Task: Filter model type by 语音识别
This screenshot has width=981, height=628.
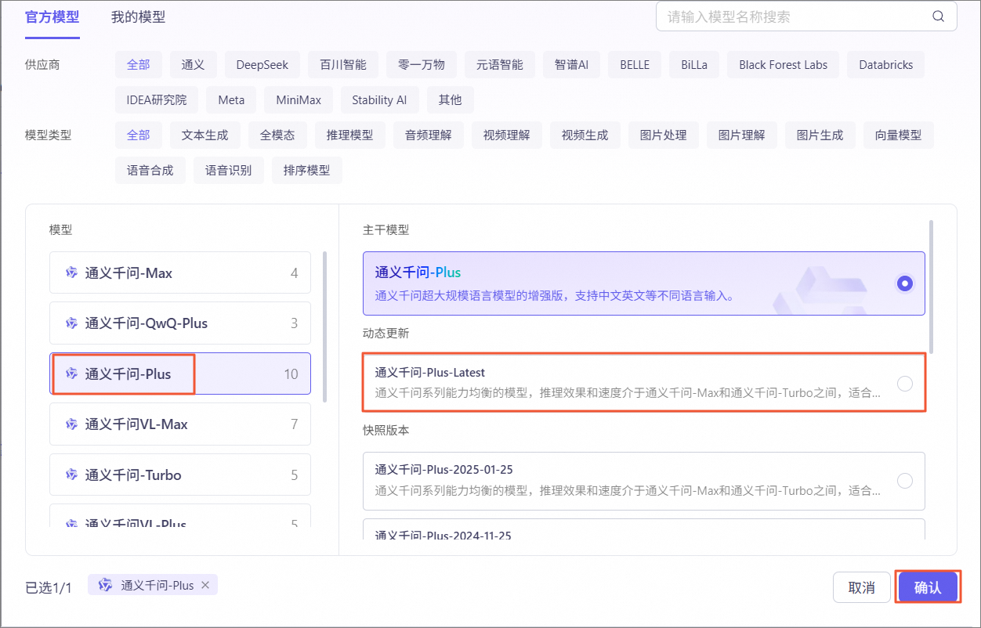Action: 229,171
